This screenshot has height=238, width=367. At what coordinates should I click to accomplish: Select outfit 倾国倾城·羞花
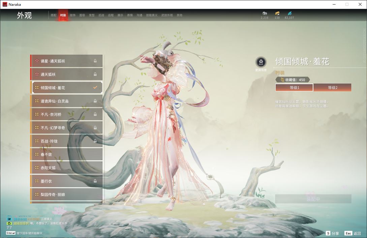click(66, 88)
